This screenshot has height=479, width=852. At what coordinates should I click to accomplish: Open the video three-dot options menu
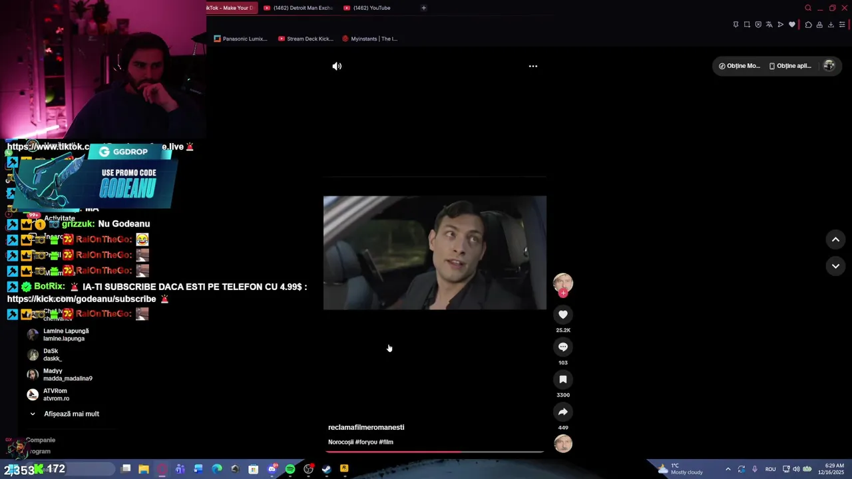[x=532, y=66]
